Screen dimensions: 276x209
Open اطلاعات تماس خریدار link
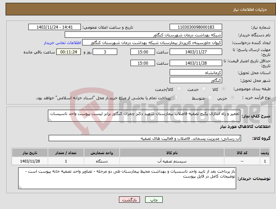tap(62, 43)
